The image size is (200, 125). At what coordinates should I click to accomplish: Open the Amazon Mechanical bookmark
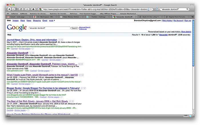pos(129,14)
